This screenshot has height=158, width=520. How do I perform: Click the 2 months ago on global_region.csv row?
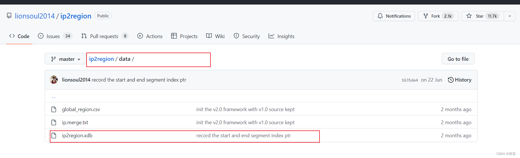coord(456,109)
